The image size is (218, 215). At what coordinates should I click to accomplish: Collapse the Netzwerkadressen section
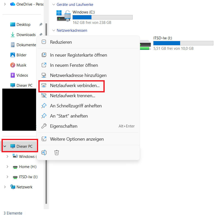[x=54, y=30]
